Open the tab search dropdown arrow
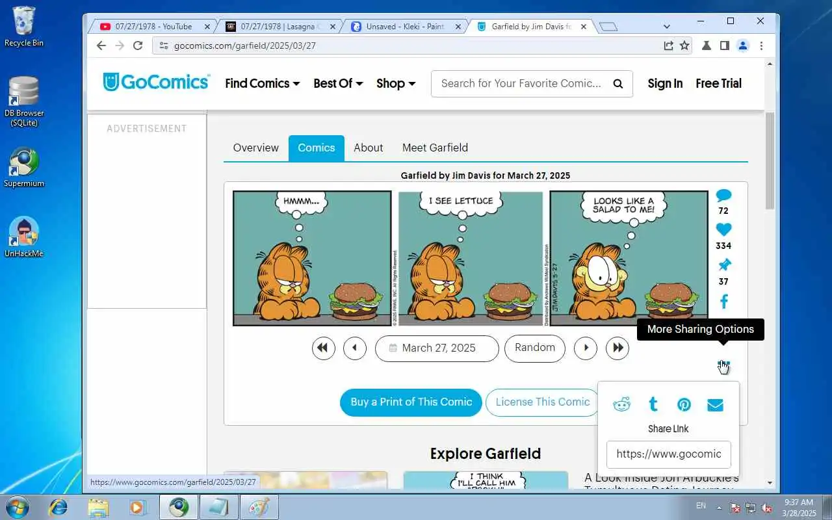This screenshot has height=520, width=832. tap(666, 27)
